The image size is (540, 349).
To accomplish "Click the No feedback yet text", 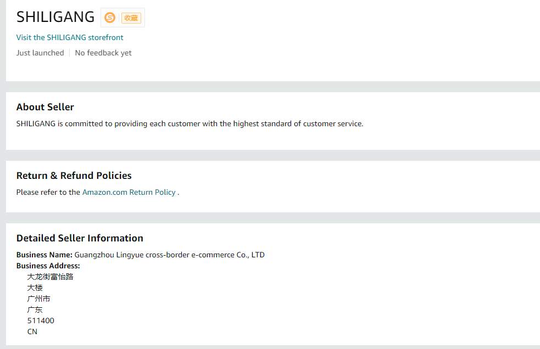I will click(x=103, y=53).
